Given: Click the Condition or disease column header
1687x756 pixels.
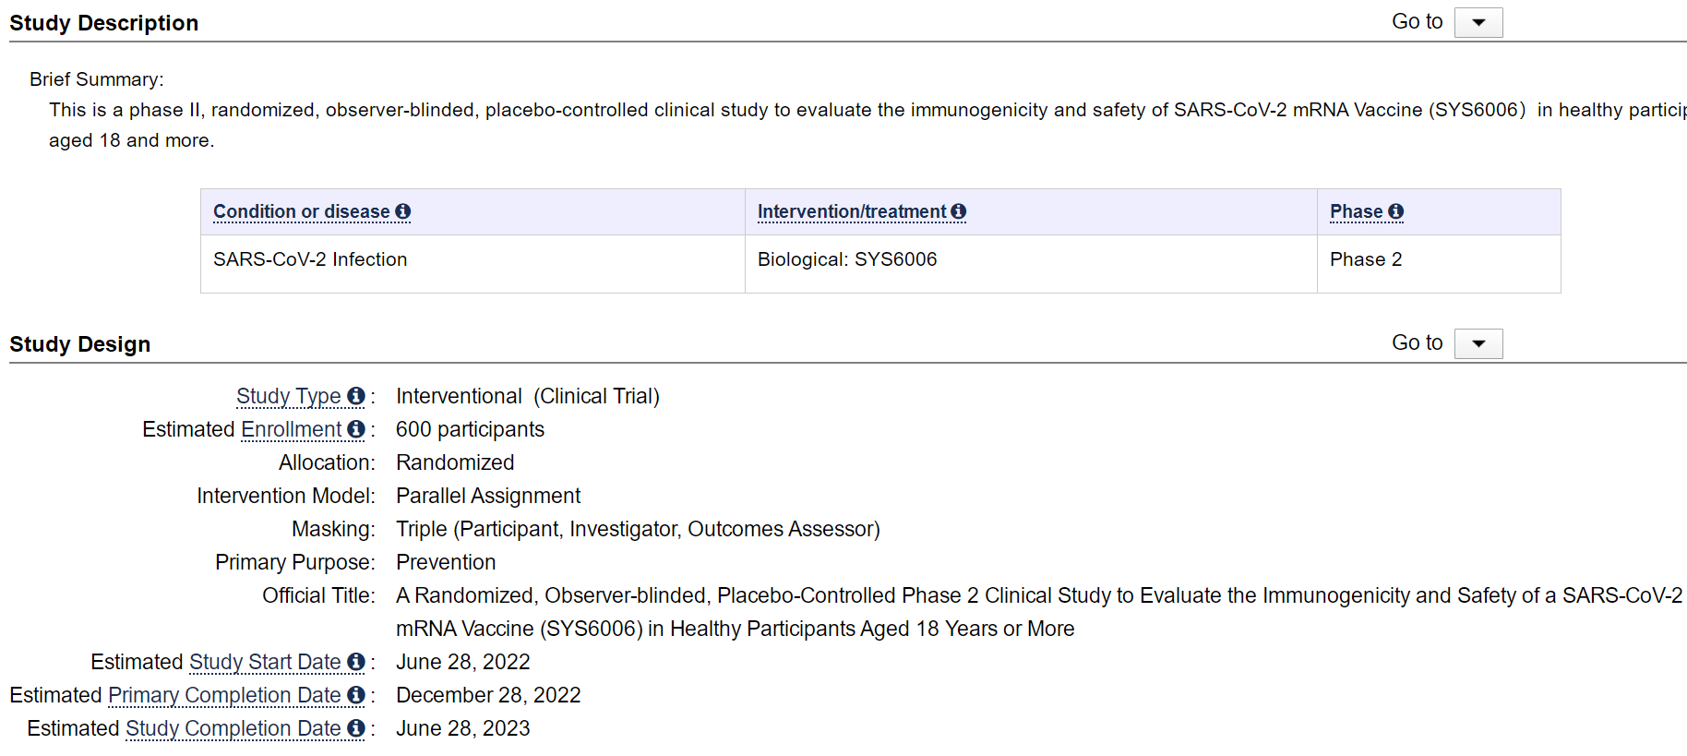Looking at the screenshot, I should pos(302,211).
